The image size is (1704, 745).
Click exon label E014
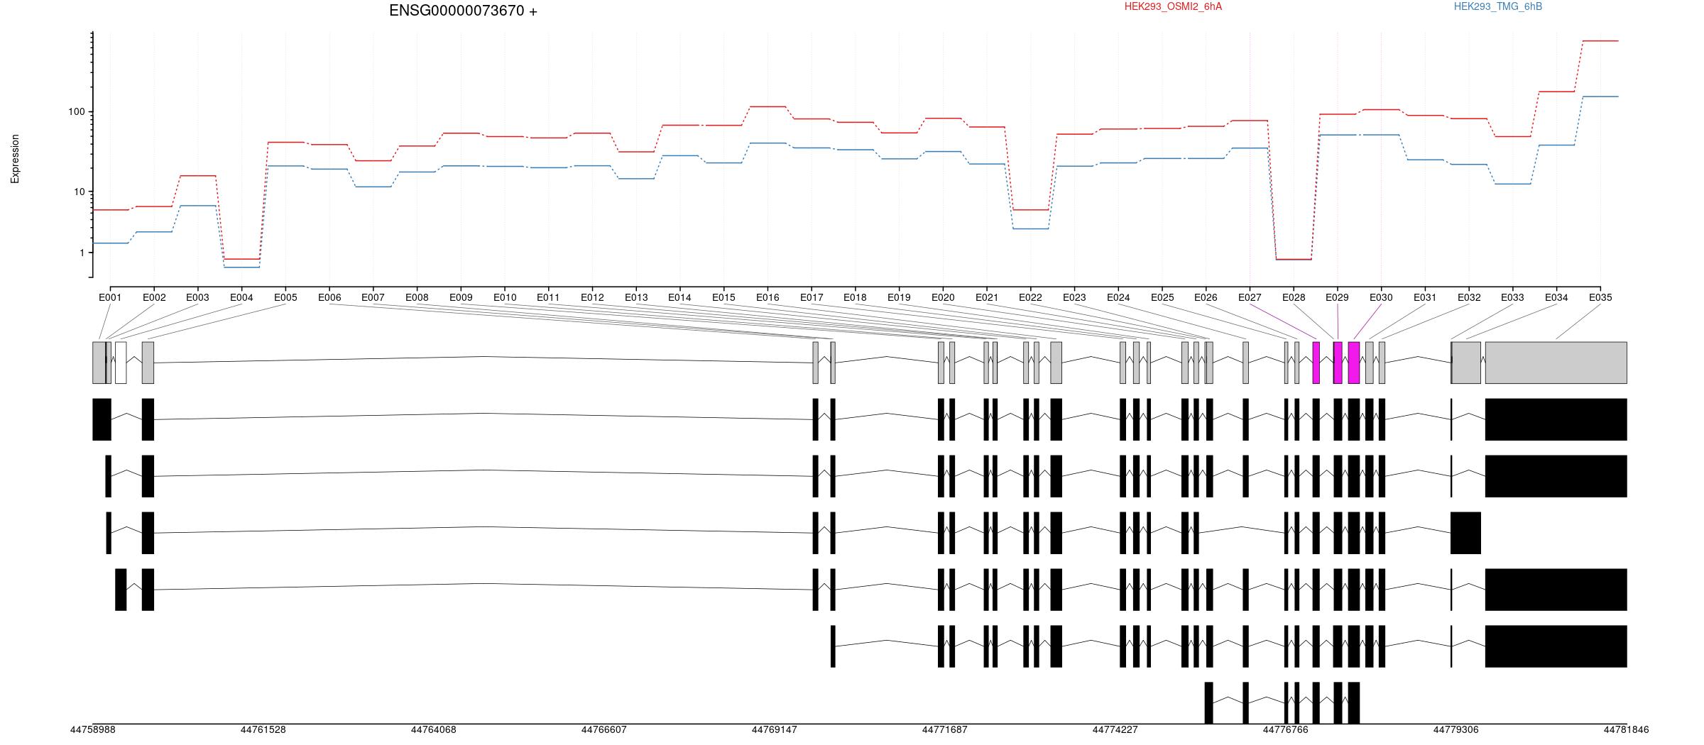click(x=679, y=297)
